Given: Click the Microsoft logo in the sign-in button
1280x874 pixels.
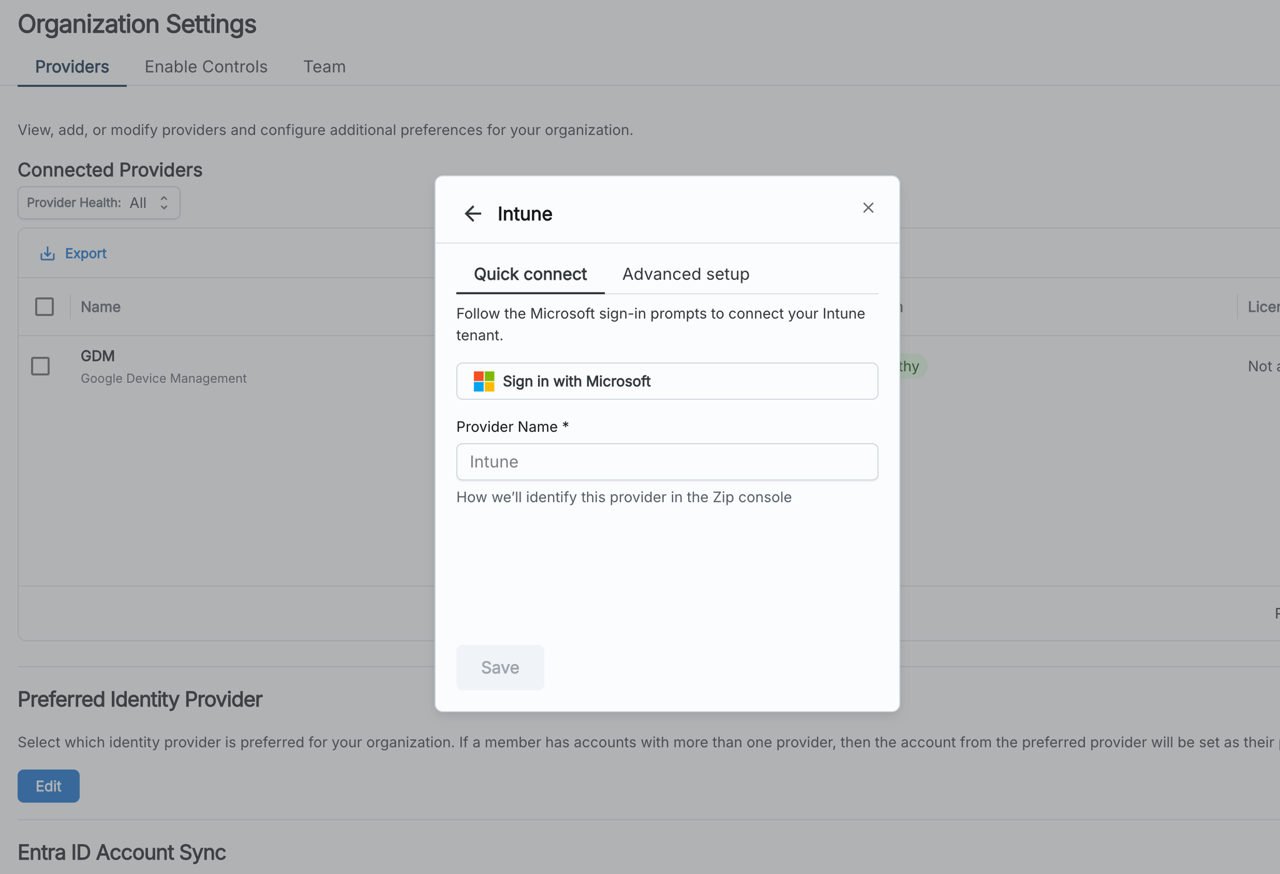Looking at the screenshot, I should (484, 381).
